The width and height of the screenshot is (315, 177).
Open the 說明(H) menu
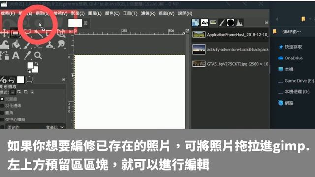coord(185,13)
